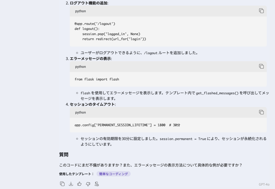Click the 簡単なコーディング template tag
Screen dimensions: 275x189
(113, 174)
